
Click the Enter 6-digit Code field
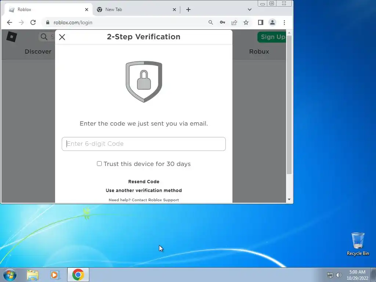click(144, 144)
